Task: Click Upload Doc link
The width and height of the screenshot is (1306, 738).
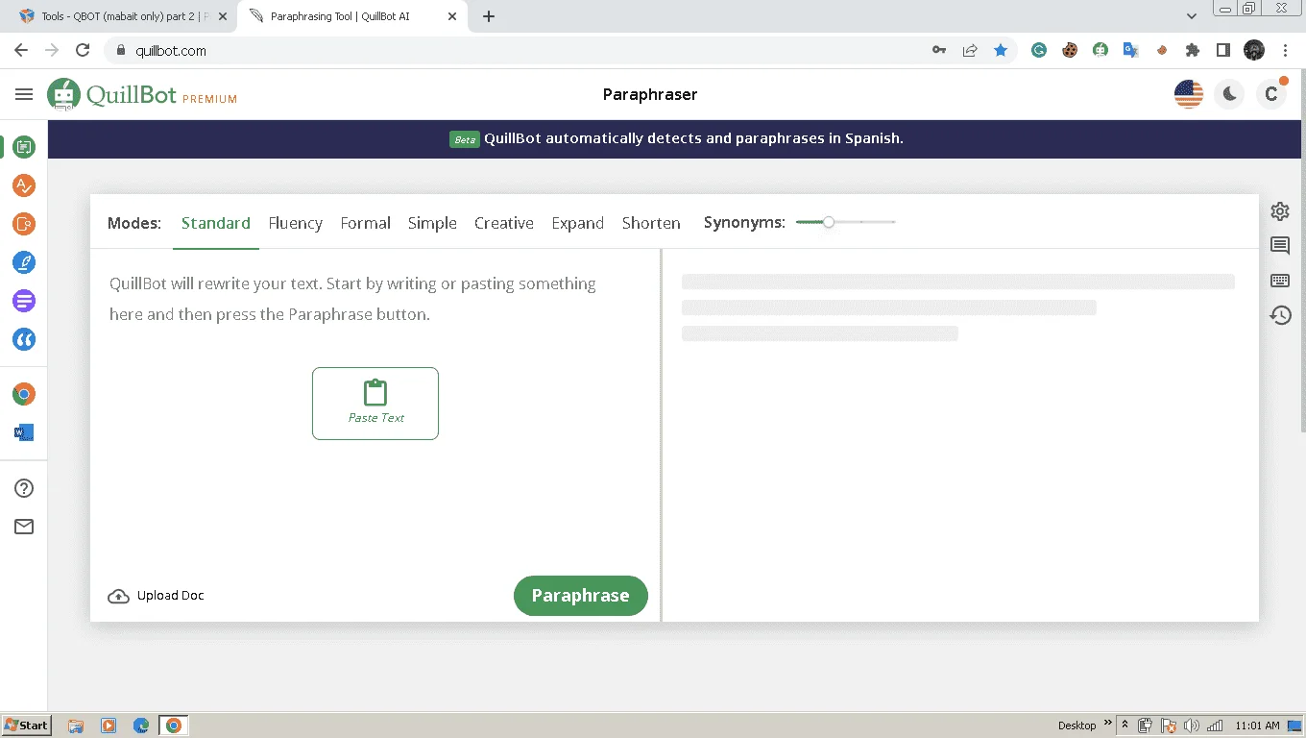Action: tap(157, 596)
